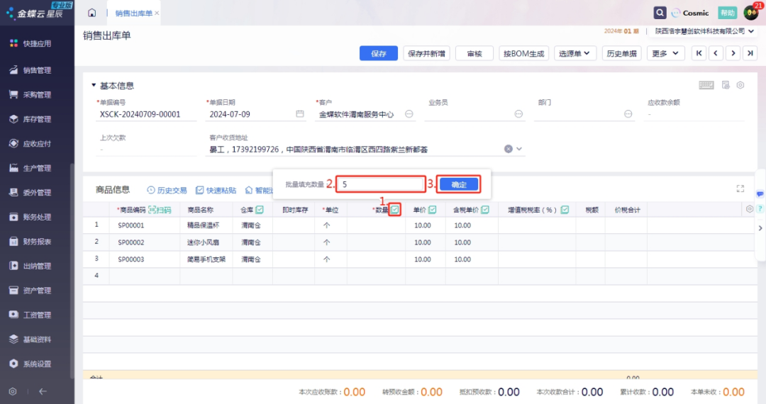Switch to the 销售出库单 tab
This screenshot has height=404, width=766.
pos(133,13)
